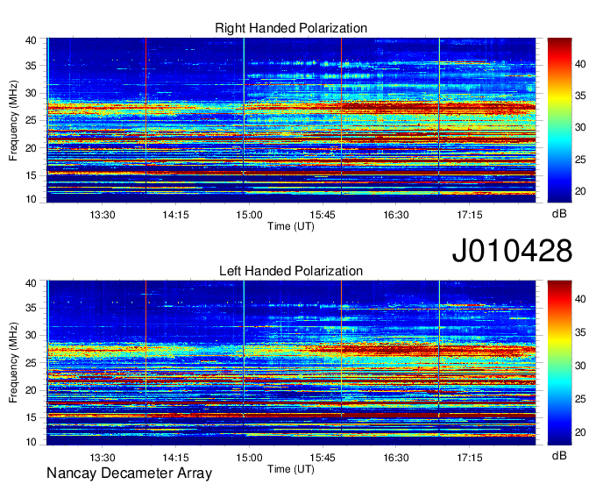Click the upper plot's dB color scale bar
Screen dimensions: 596x484
[559, 120]
